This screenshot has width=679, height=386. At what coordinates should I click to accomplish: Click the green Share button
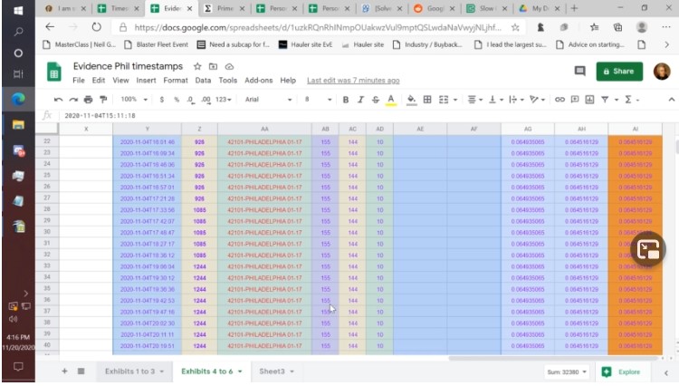[x=619, y=71]
